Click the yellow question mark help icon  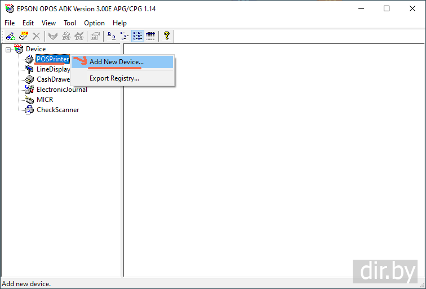pos(167,36)
